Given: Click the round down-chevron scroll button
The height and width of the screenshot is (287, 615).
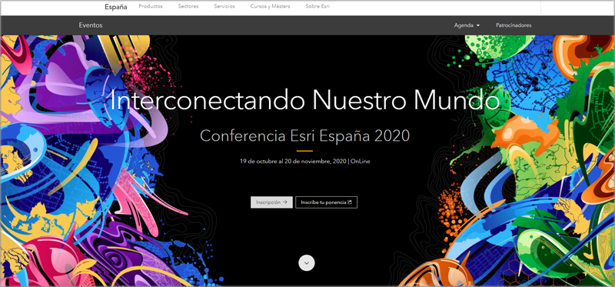Looking at the screenshot, I should [307, 262].
